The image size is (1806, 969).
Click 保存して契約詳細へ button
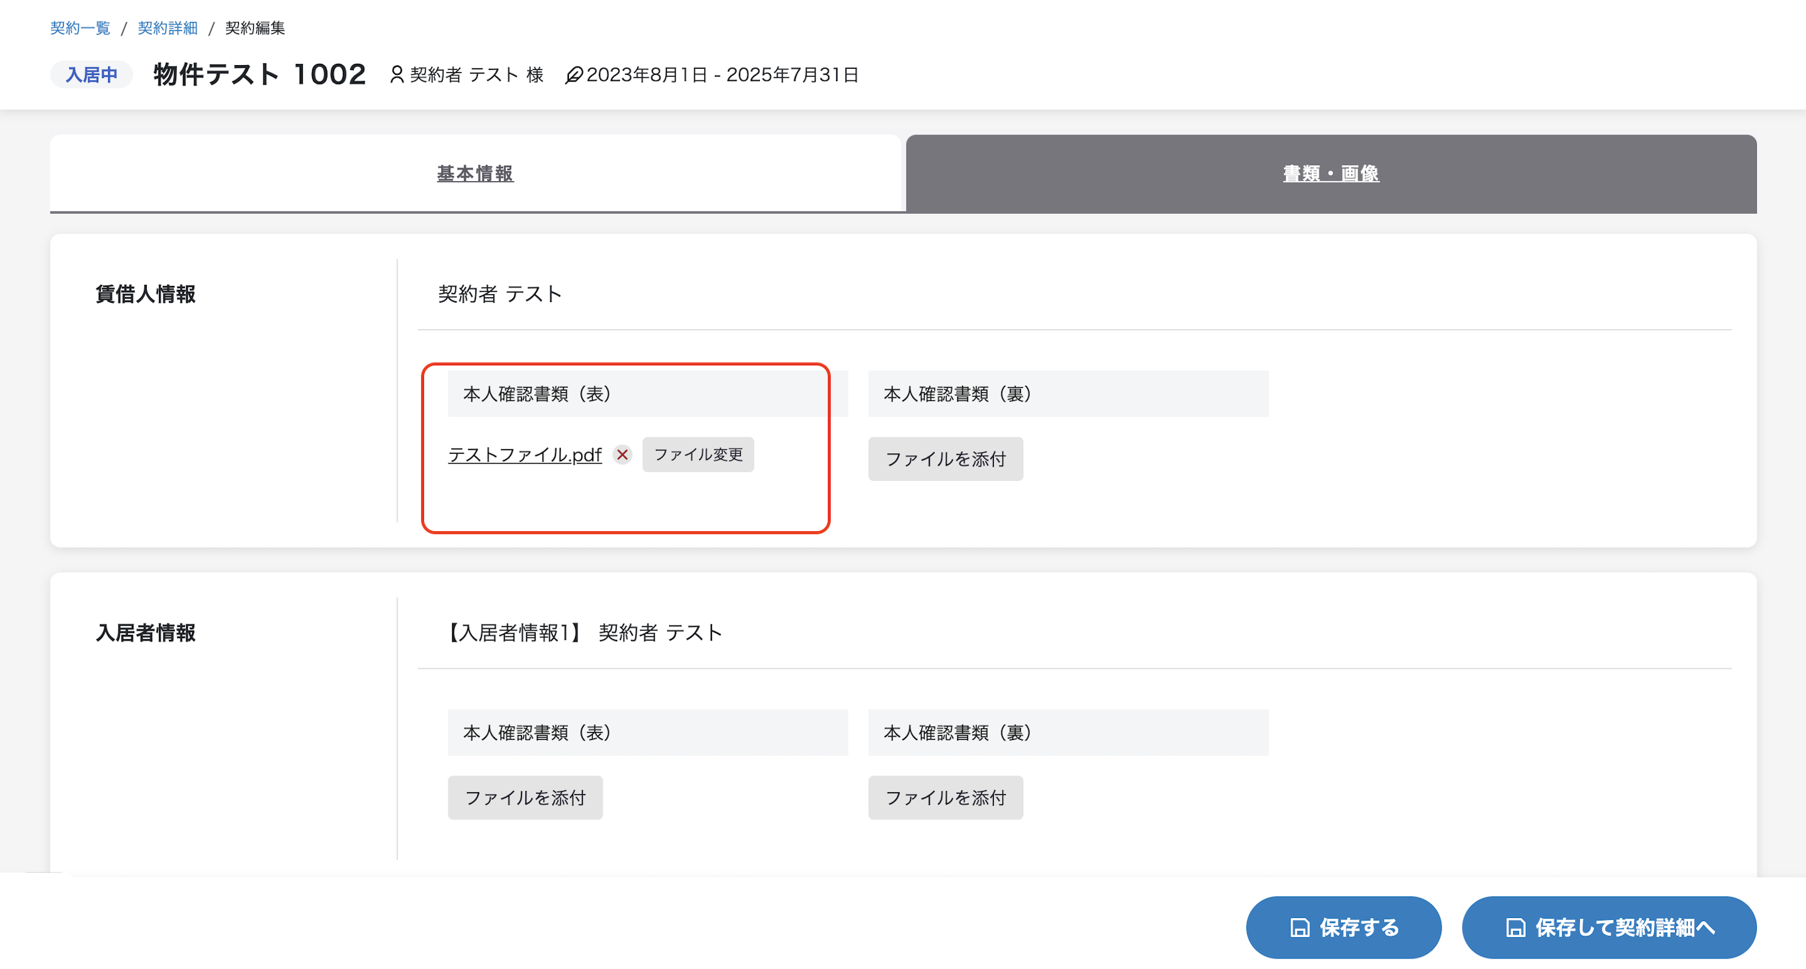click(x=1609, y=927)
